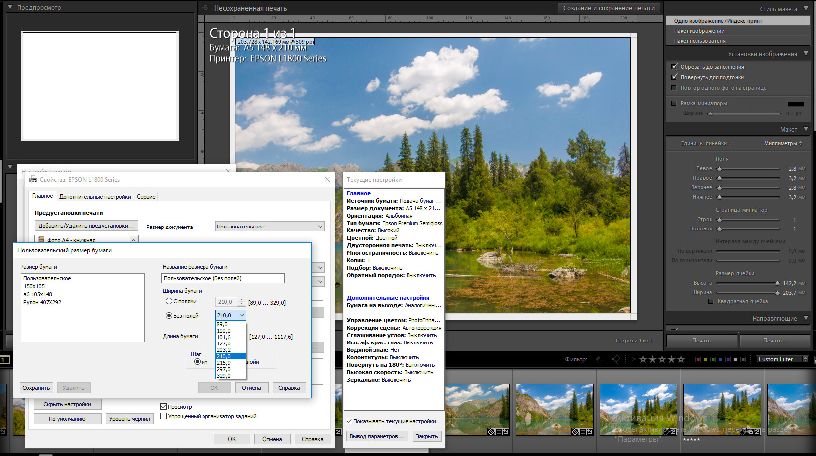Screen dimensions: 816x456
Task: Click the Высота cell size slider handle
Action: coord(777,283)
